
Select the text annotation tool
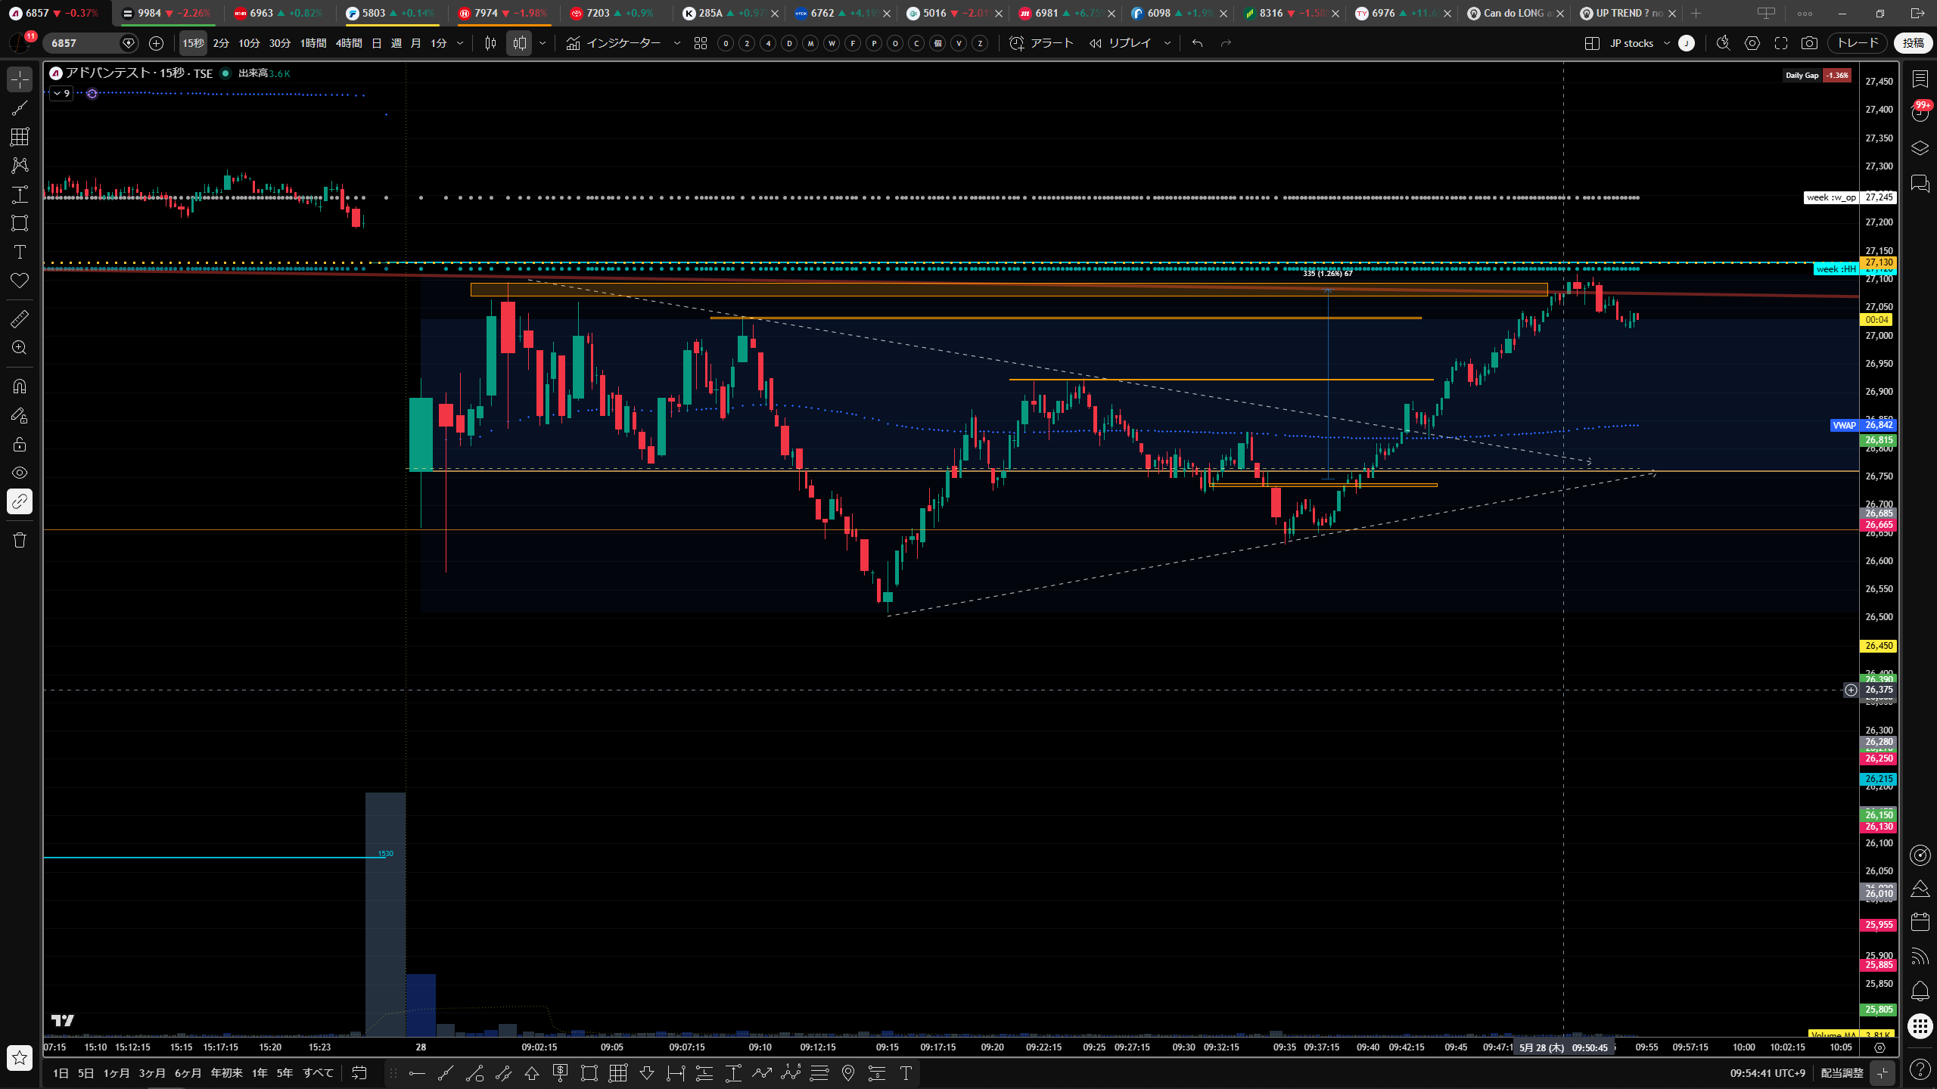coord(20,252)
